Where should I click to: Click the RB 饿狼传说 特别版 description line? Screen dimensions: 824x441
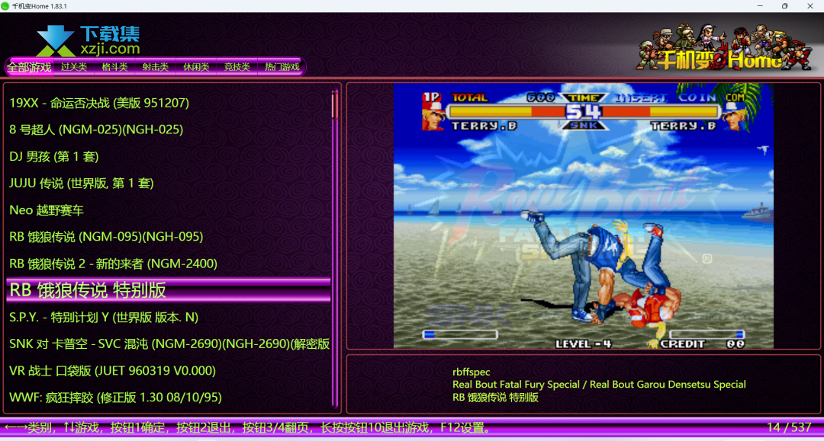(496, 398)
